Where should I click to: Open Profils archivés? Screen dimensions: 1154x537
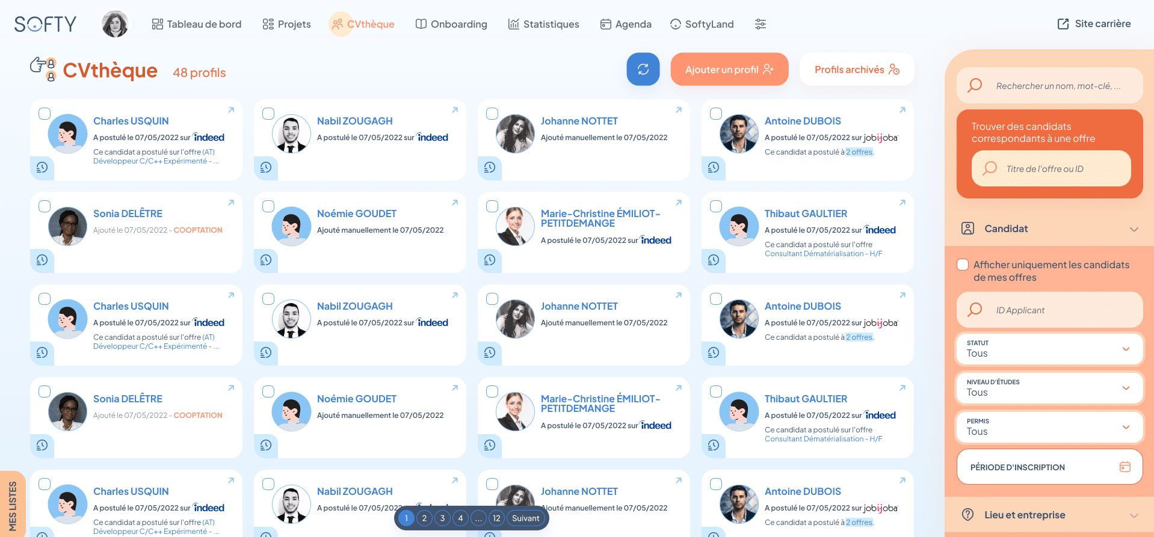point(857,69)
